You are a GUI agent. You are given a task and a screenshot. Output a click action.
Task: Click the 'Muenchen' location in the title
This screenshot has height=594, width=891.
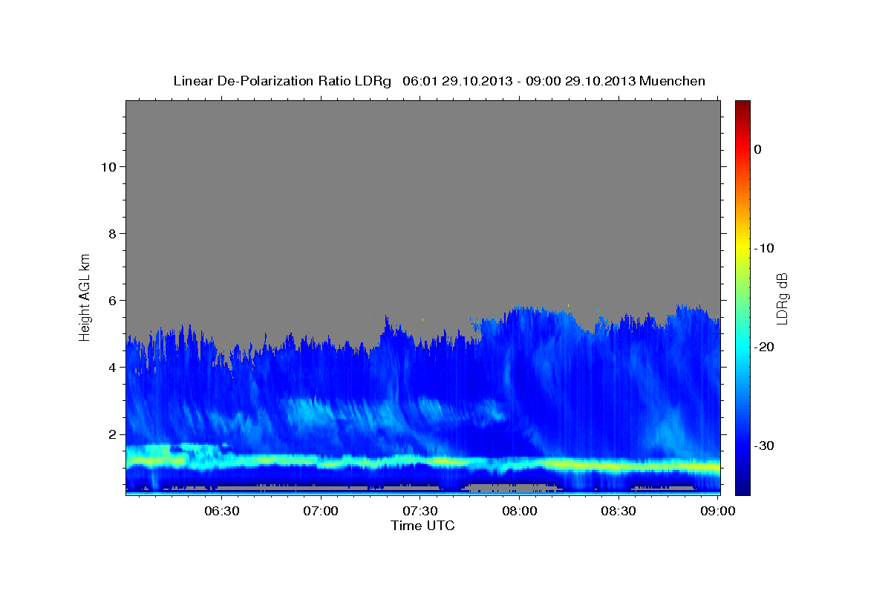(672, 81)
